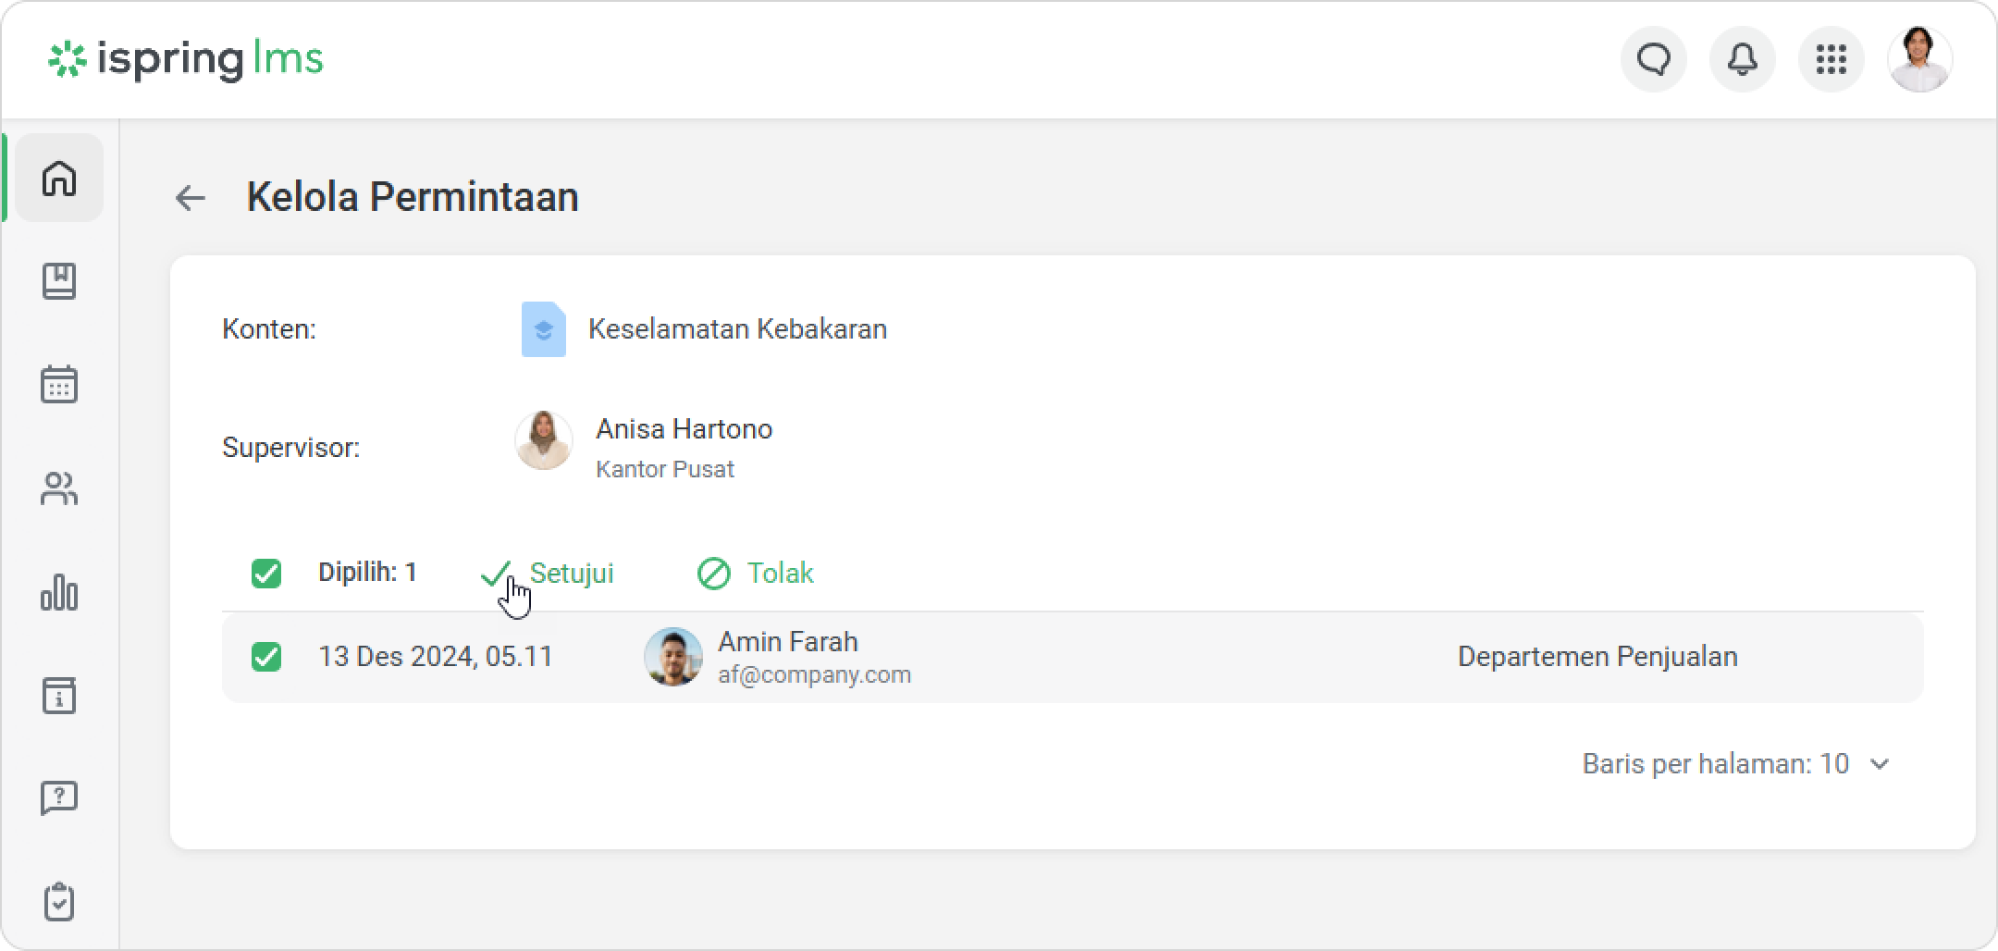The height and width of the screenshot is (951, 1998).
Task: Open the reports bar chart icon
Action: (59, 592)
